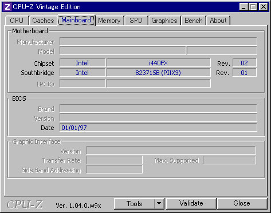Screen dimensions: 271x213
Task: Close window using title bar X
Action: [264, 7]
